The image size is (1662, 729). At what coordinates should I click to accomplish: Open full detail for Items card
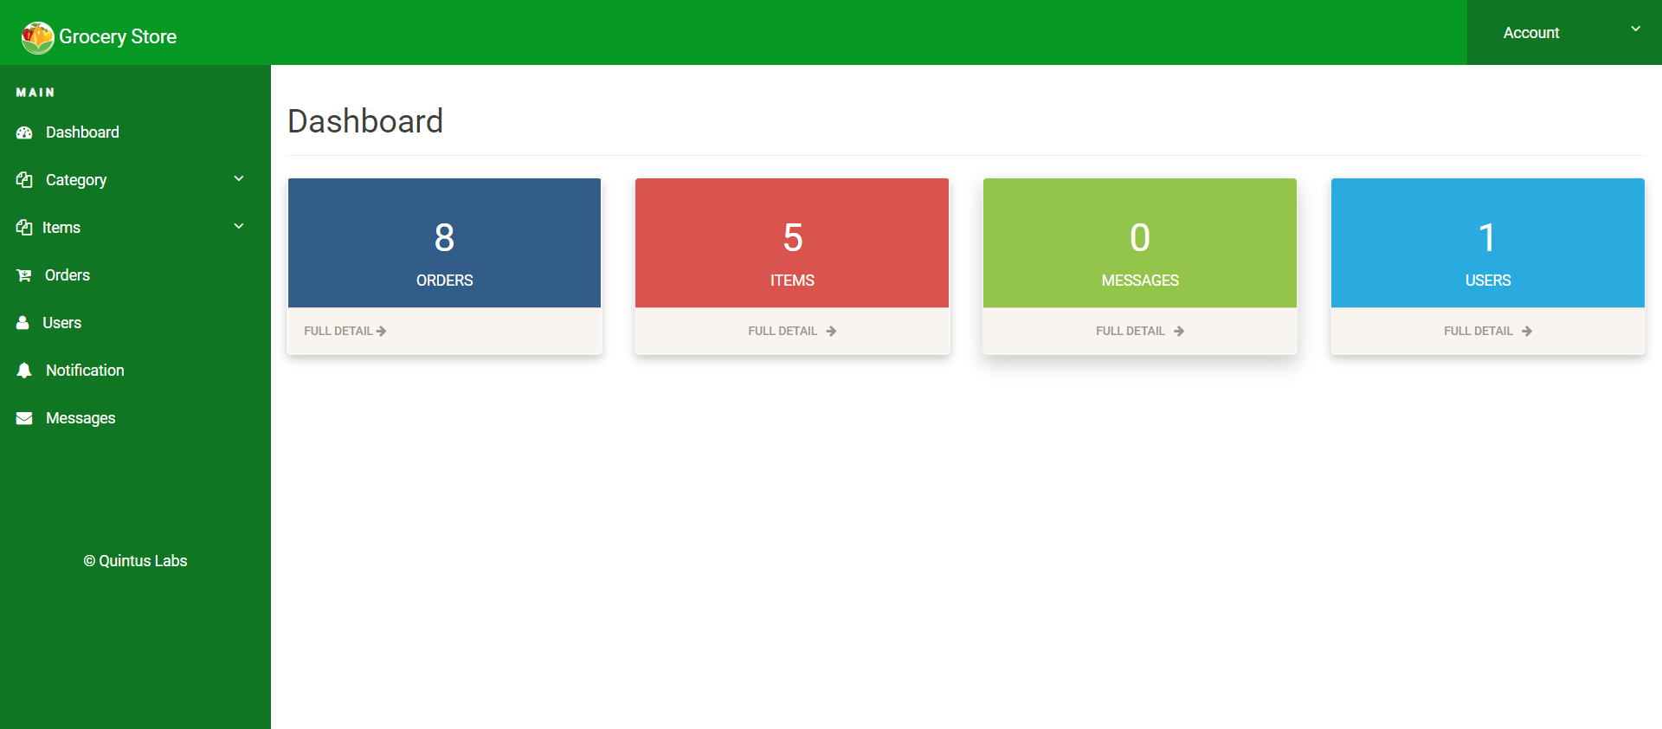783,331
